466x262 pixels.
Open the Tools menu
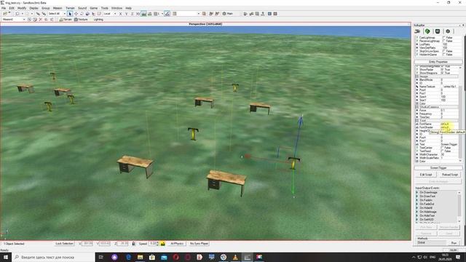tap(105, 8)
